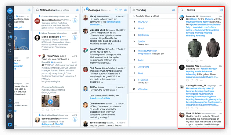The image size is (231, 135).
Task: Open the #cycling column filter options
Action: point(222,10)
